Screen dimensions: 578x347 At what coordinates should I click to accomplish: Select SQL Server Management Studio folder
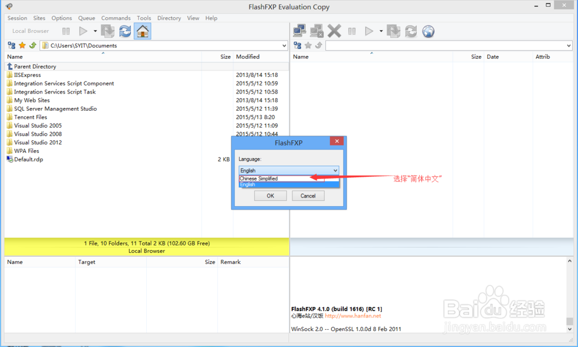55,109
